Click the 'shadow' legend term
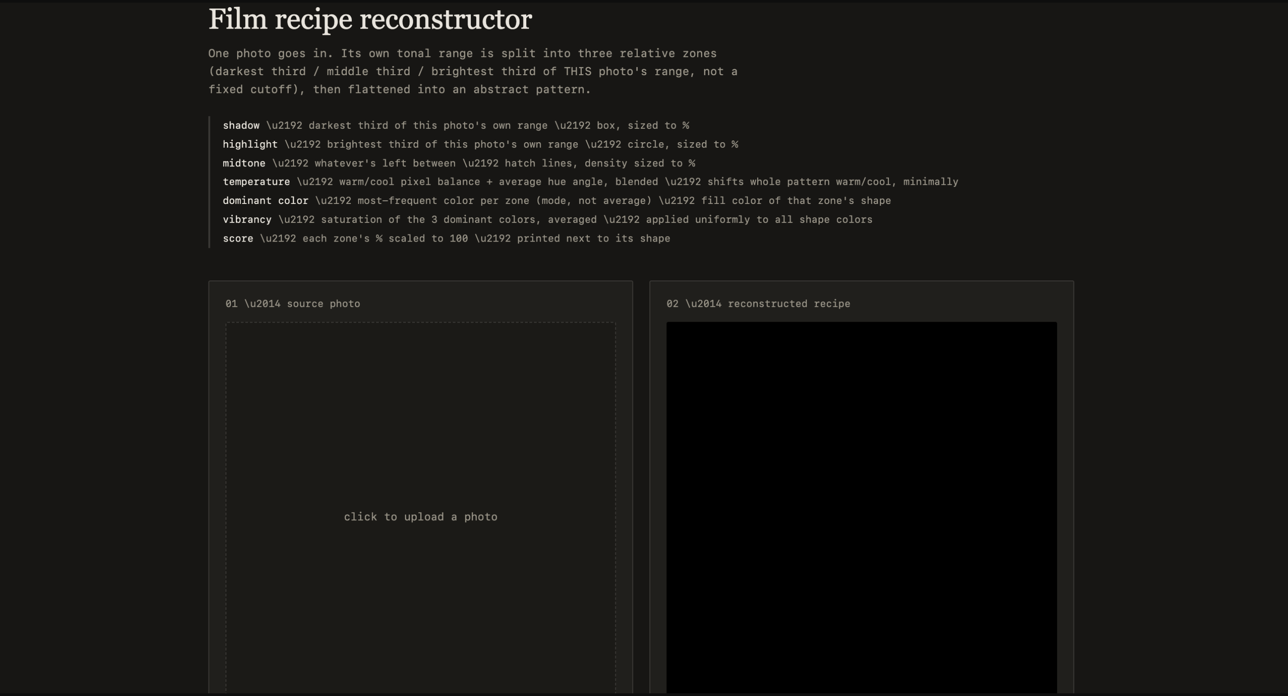 coord(241,125)
